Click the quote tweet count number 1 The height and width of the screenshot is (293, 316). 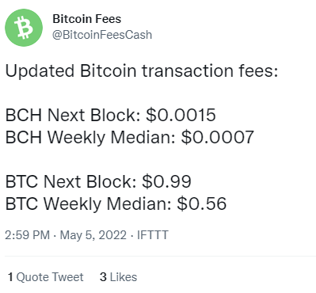(x=10, y=277)
